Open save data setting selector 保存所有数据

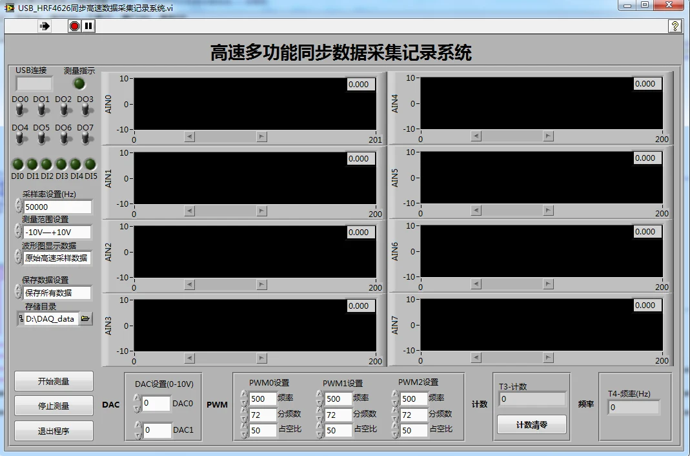pos(57,293)
